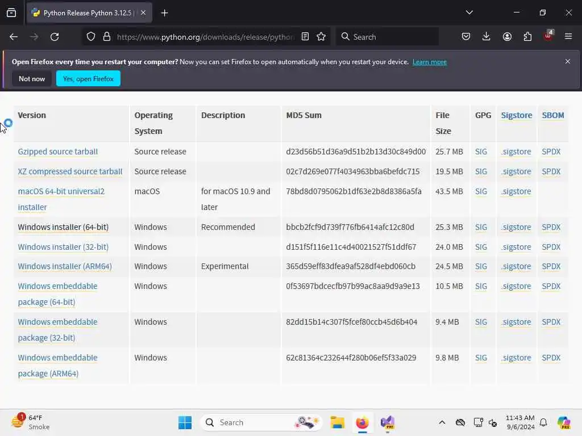
Task: Open uBlock Origin extension icon
Action: pos(548,36)
